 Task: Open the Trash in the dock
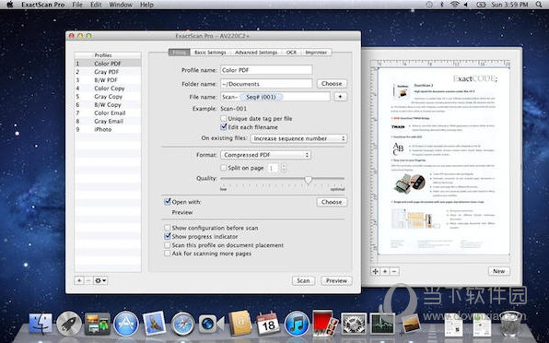[x=510, y=323]
